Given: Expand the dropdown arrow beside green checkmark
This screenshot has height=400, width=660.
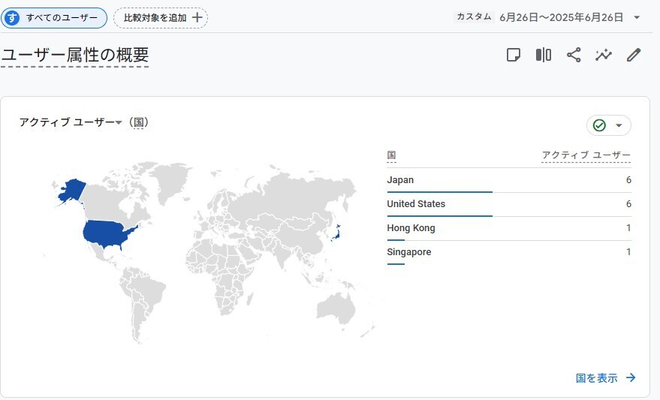Looking at the screenshot, I should pos(619,125).
